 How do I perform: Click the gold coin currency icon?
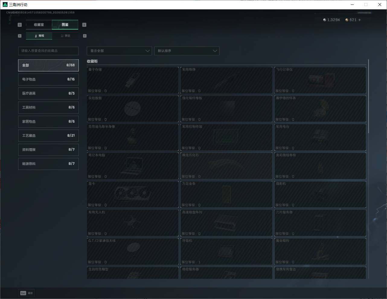[x=347, y=20]
